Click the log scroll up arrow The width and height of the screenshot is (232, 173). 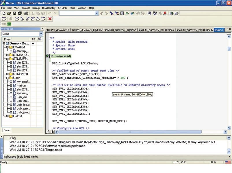229,138
